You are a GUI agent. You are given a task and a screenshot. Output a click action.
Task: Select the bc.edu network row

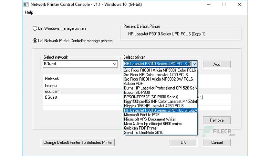click(83, 85)
